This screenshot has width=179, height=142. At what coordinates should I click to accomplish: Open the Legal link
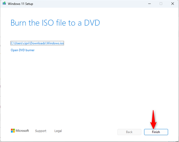pos(58,131)
